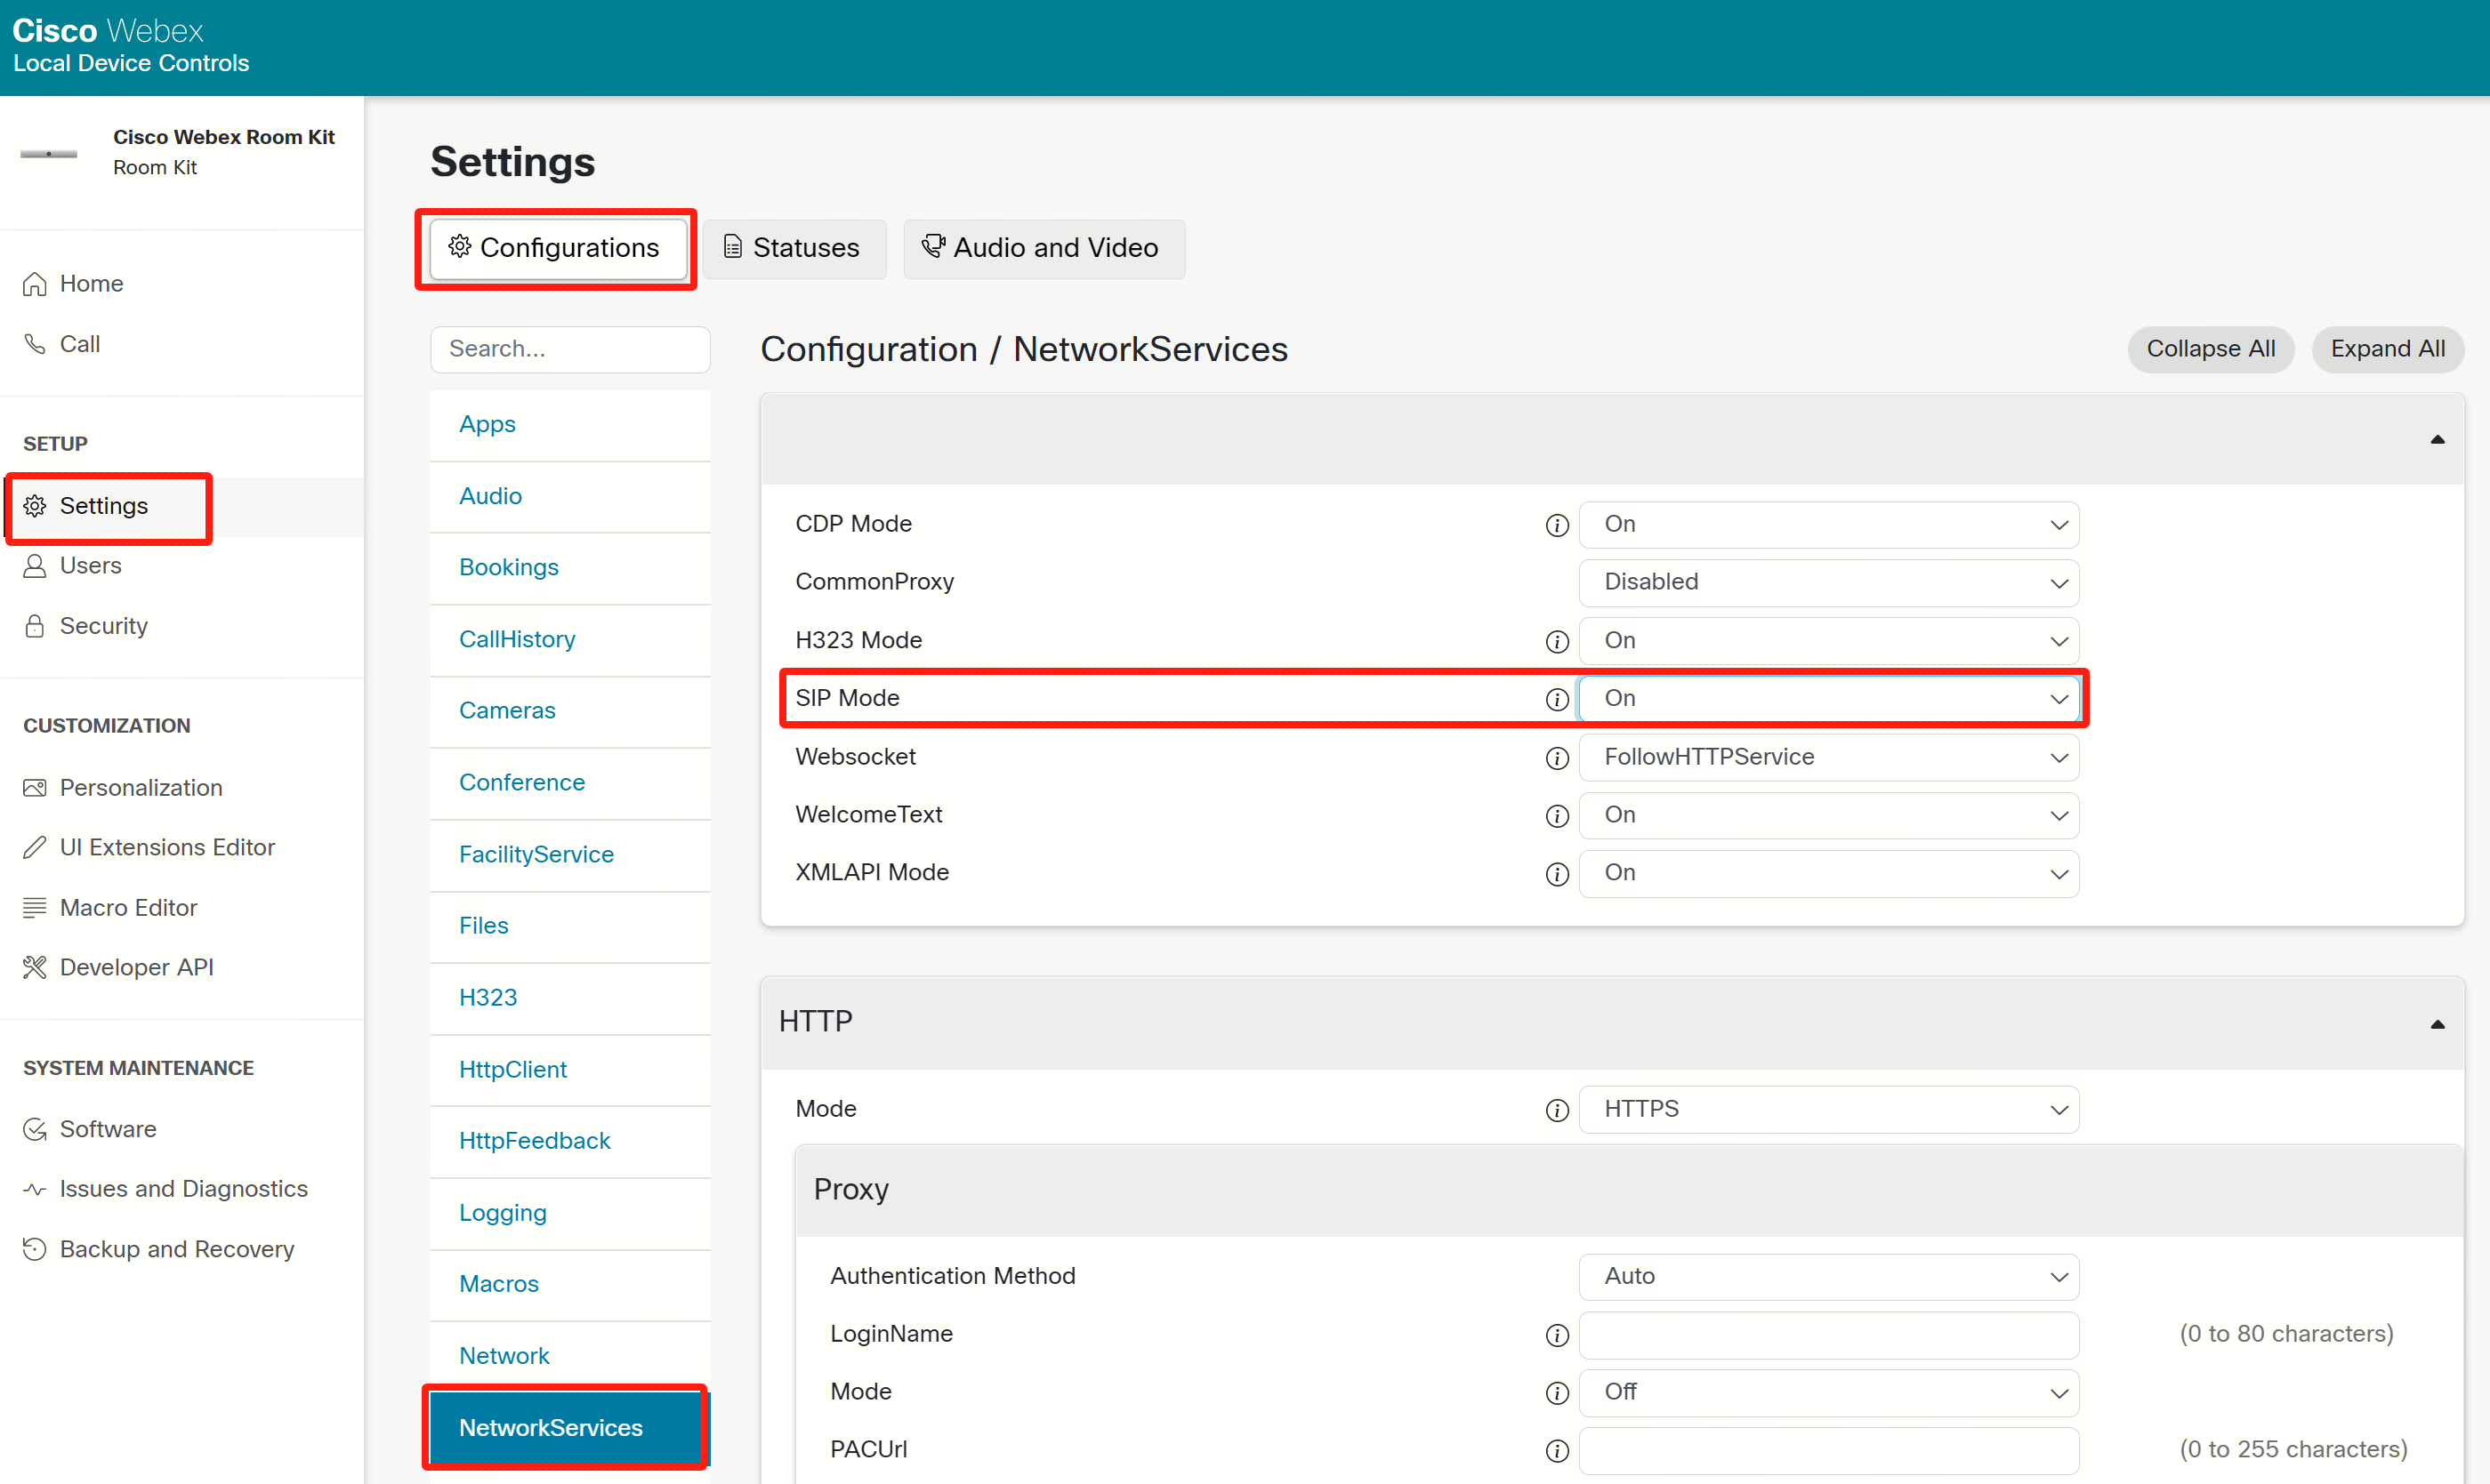Click the Macro Editor lines icon
Screen dimensions: 2490x1484
[35, 908]
